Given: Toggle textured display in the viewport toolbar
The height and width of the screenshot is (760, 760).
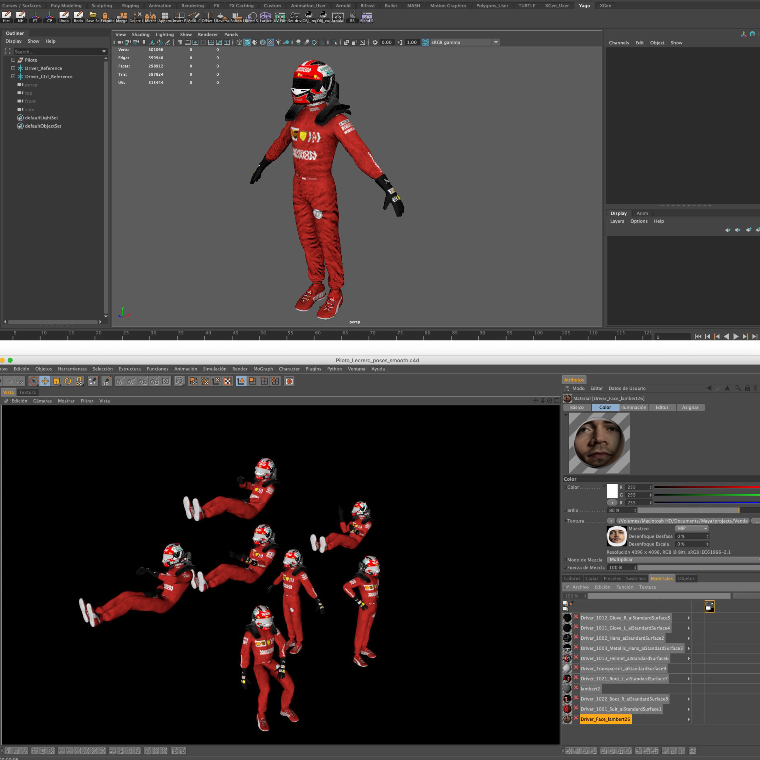Looking at the screenshot, I should tap(271, 43).
